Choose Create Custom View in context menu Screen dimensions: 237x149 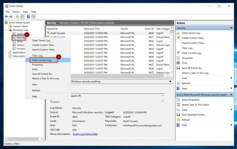coord(48,45)
